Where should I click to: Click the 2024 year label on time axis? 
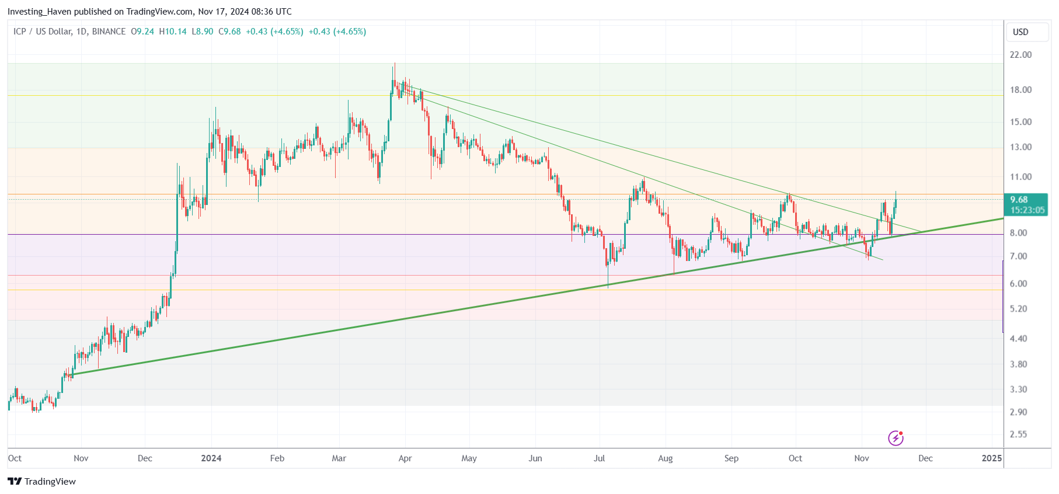[211, 458]
